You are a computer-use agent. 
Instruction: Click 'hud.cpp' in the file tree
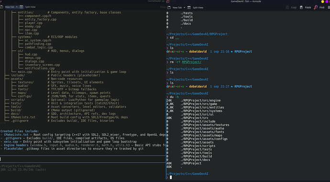point(31,54)
